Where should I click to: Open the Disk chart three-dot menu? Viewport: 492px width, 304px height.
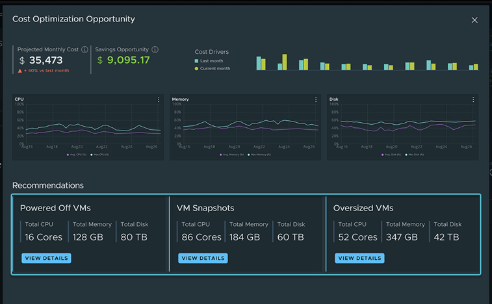pos(473,99)
